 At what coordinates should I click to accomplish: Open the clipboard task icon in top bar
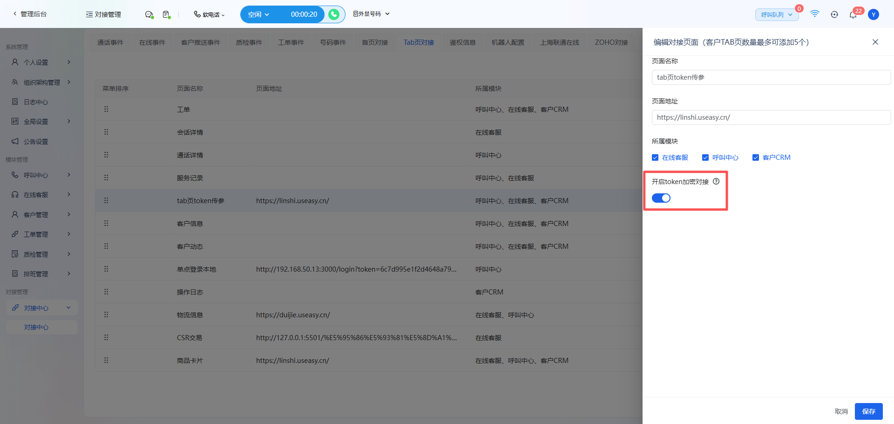(x=166, y=14)
